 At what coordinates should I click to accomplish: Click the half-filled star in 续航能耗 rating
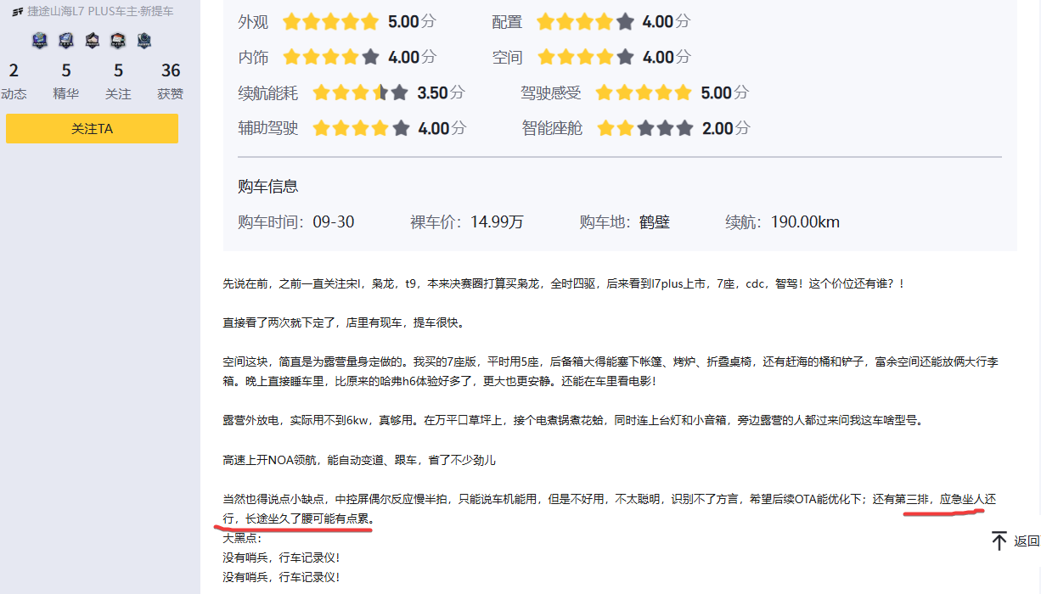(380, 92)
